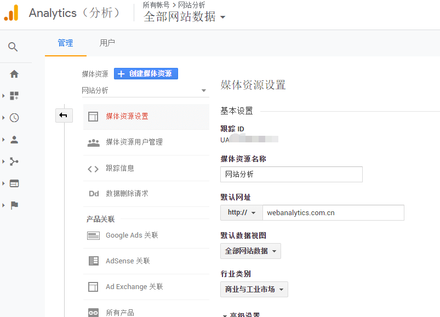
Task: Click the 媒体资源用户管理 people icon
Action: pyautogui.click(x=94, y=143)
